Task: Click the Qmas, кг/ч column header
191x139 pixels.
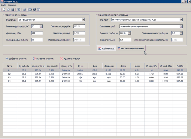Action: [66, 66]
